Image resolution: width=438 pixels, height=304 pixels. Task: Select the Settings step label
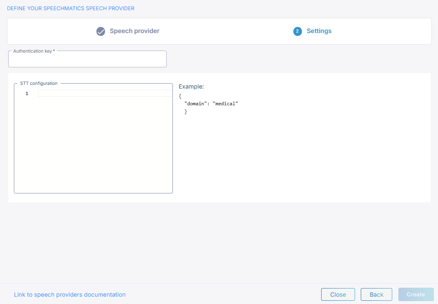319,31
